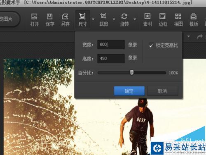Click the Save As (另存) toolbar icon
This screenshot has width=206, height=155.
click(65, 20)
